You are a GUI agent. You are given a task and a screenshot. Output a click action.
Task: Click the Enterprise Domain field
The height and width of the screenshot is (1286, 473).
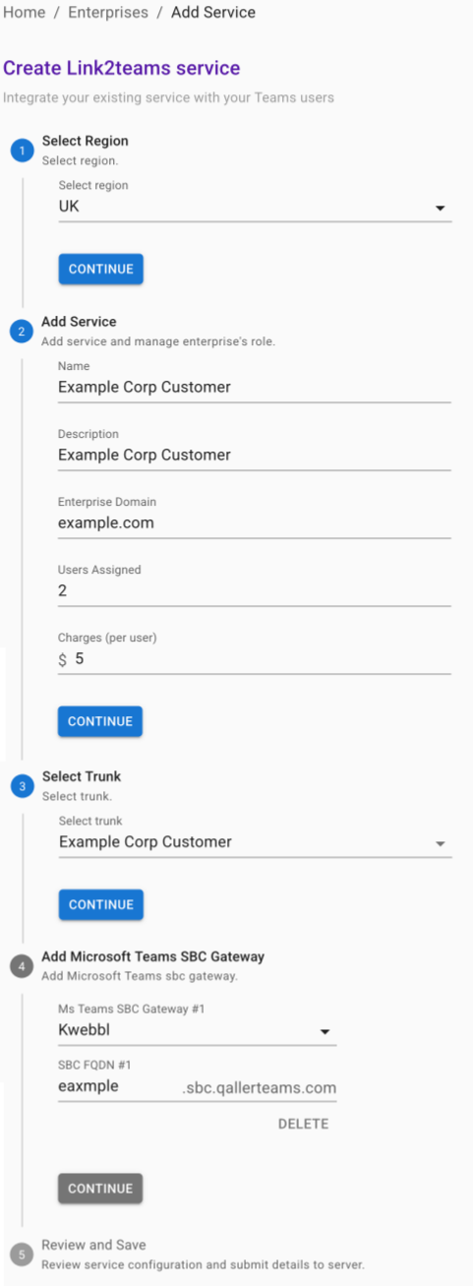tap(255, 523)
